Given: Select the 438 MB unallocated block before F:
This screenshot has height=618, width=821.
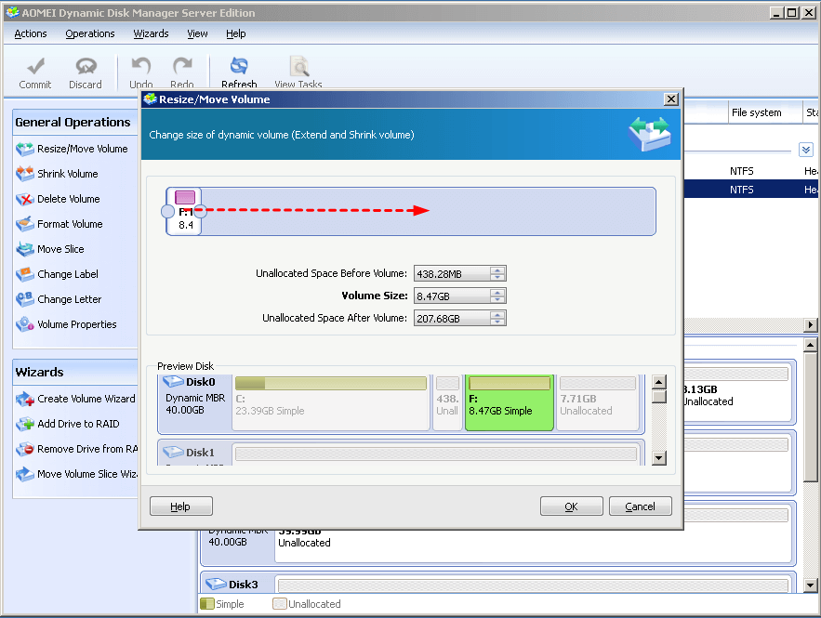Looking at the screenshot, I should [447, 403].
